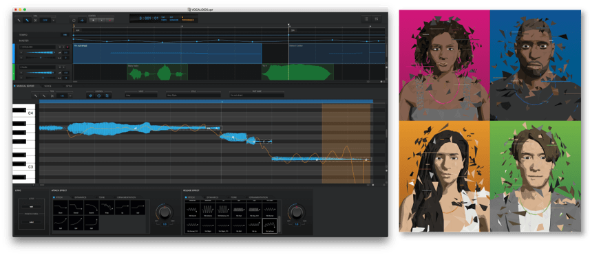This screenshot has height=255, width=590.
Task: Switch to the Voice tab
Action: (48, 86)
